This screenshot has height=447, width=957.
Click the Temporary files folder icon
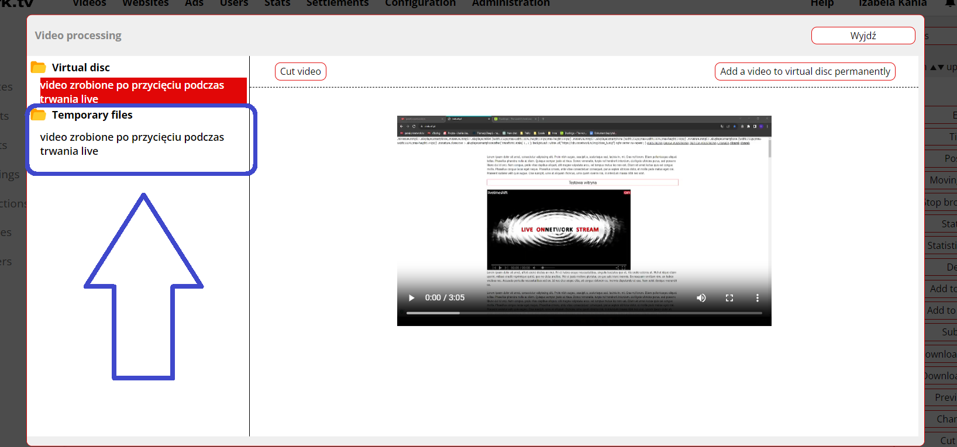[x=39, y=115]
